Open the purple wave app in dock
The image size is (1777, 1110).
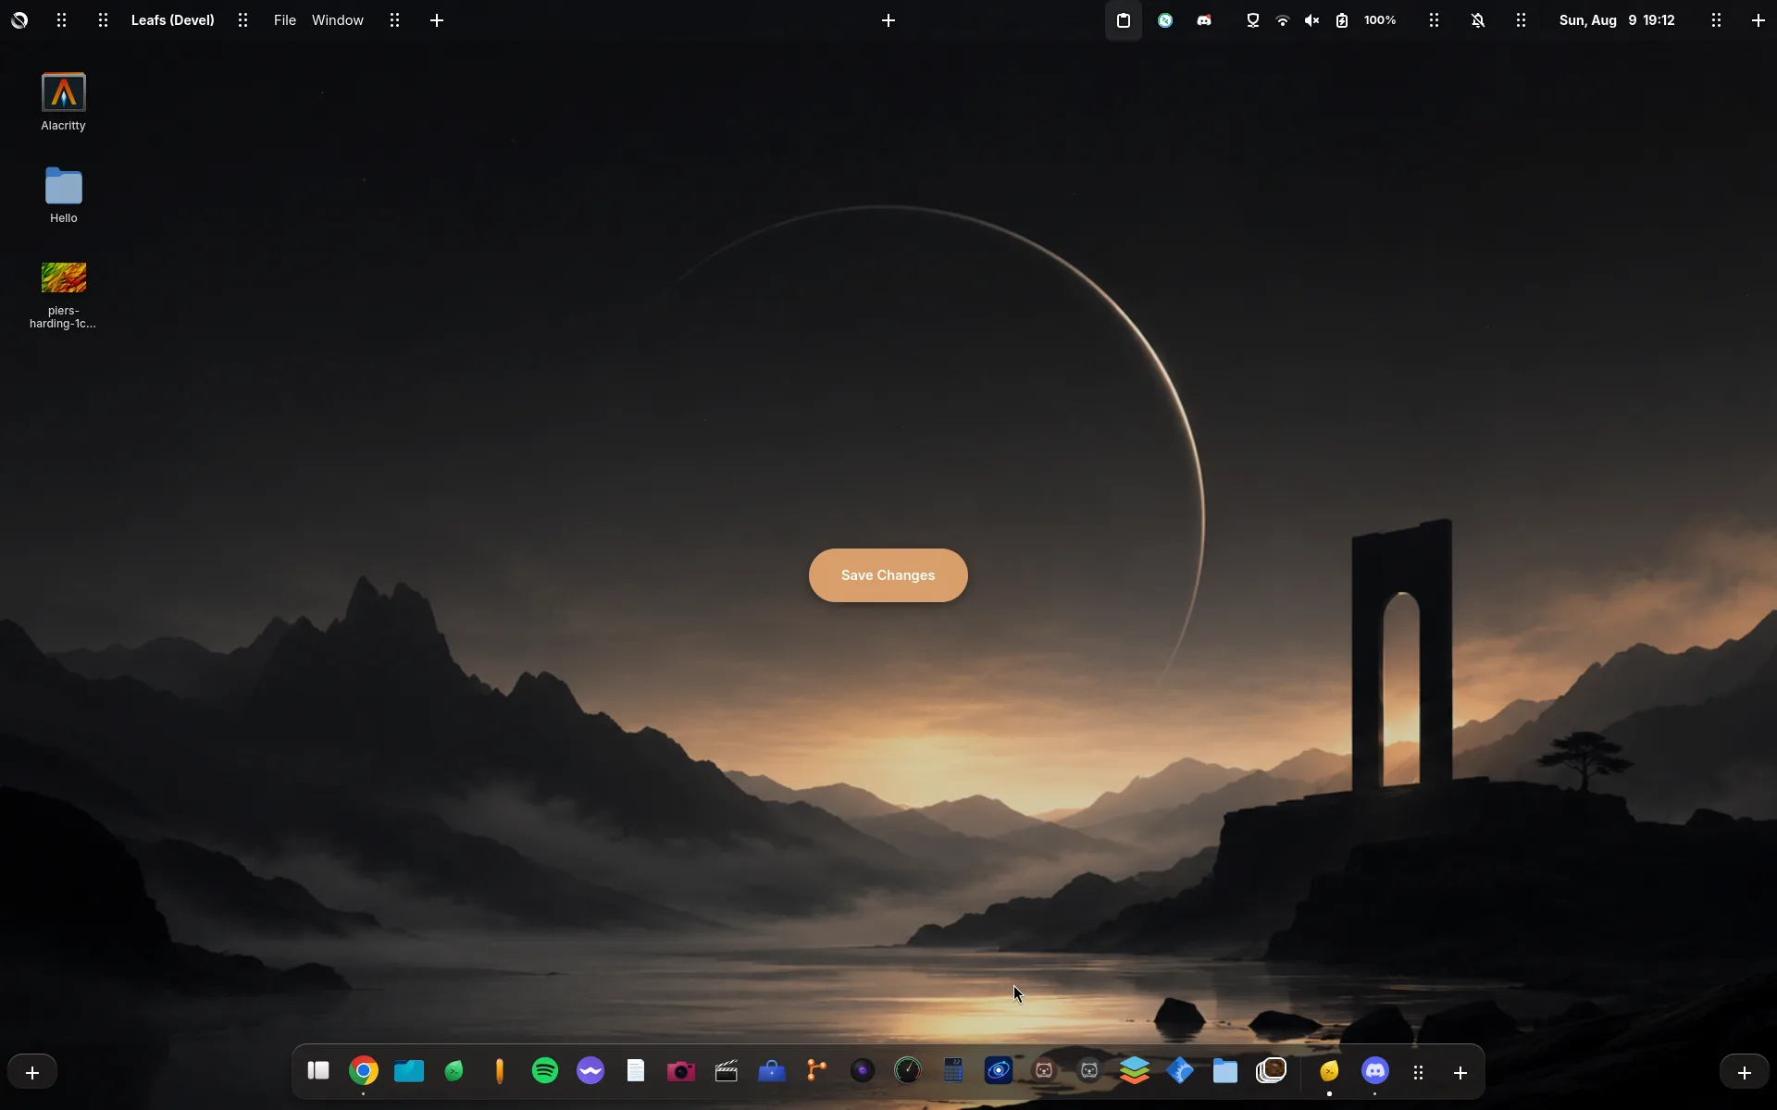pyautogui.click(x=590, y=1071)
